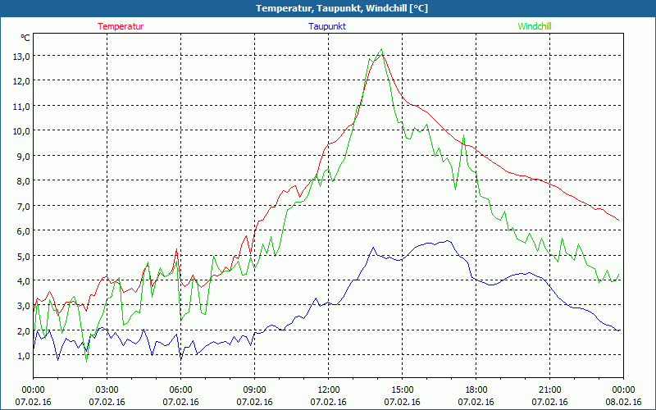Click the '7,0' y-axis value
This screenshot has height=410, width=656.
pos(23,206)
